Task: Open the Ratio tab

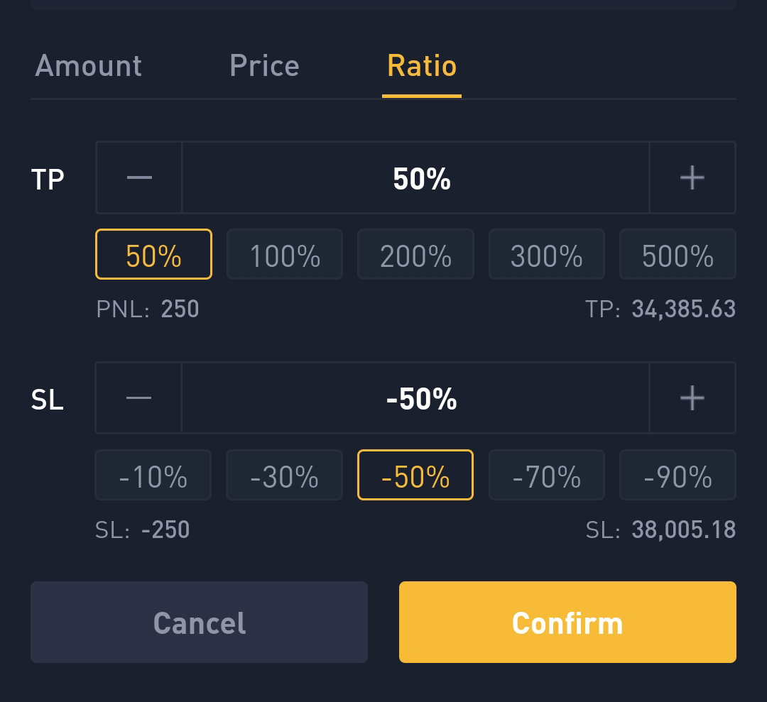Action: tap(422, 66)
